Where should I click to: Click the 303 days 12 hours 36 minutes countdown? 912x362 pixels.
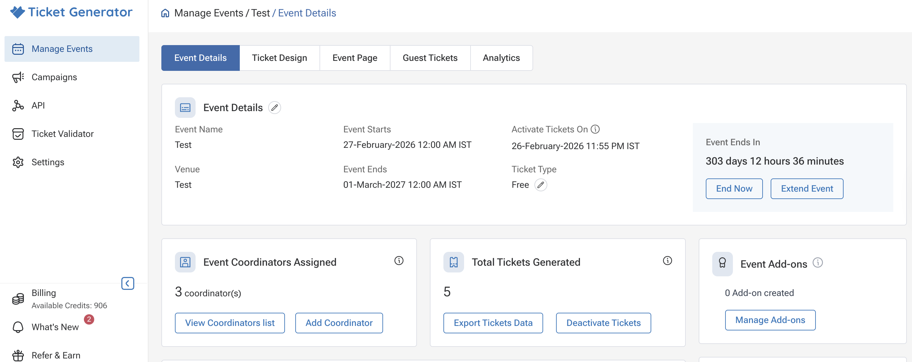click(775, 161)
